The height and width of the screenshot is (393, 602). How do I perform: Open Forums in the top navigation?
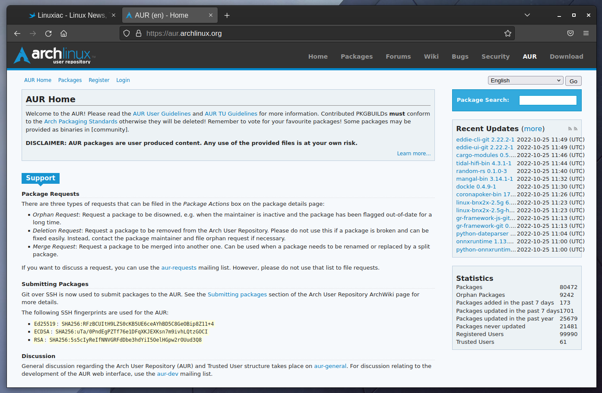[398, 57]
